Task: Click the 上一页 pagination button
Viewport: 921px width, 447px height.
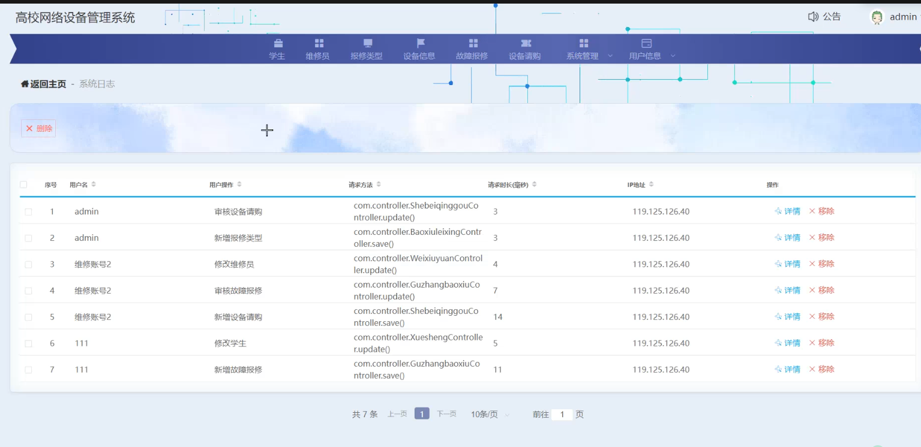Action: [397, 414]
